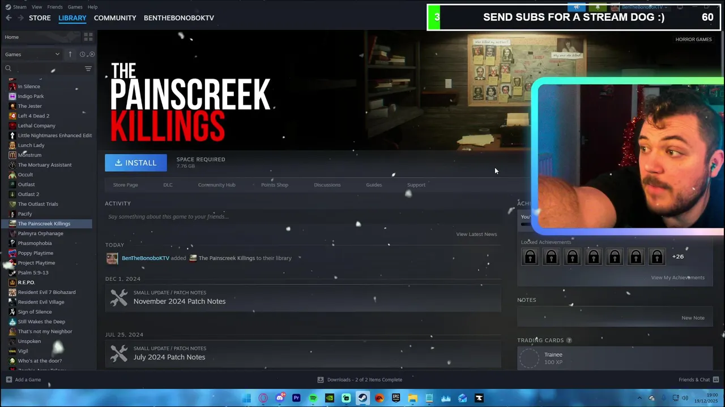725x407 pixels.
Task: Go back with the left arrow
Action: point(8,18)
